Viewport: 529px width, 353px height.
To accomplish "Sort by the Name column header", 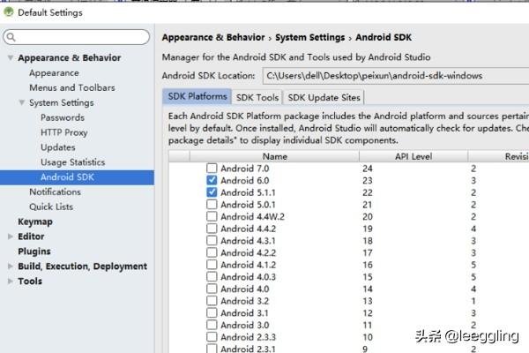I will coord(274,156).
